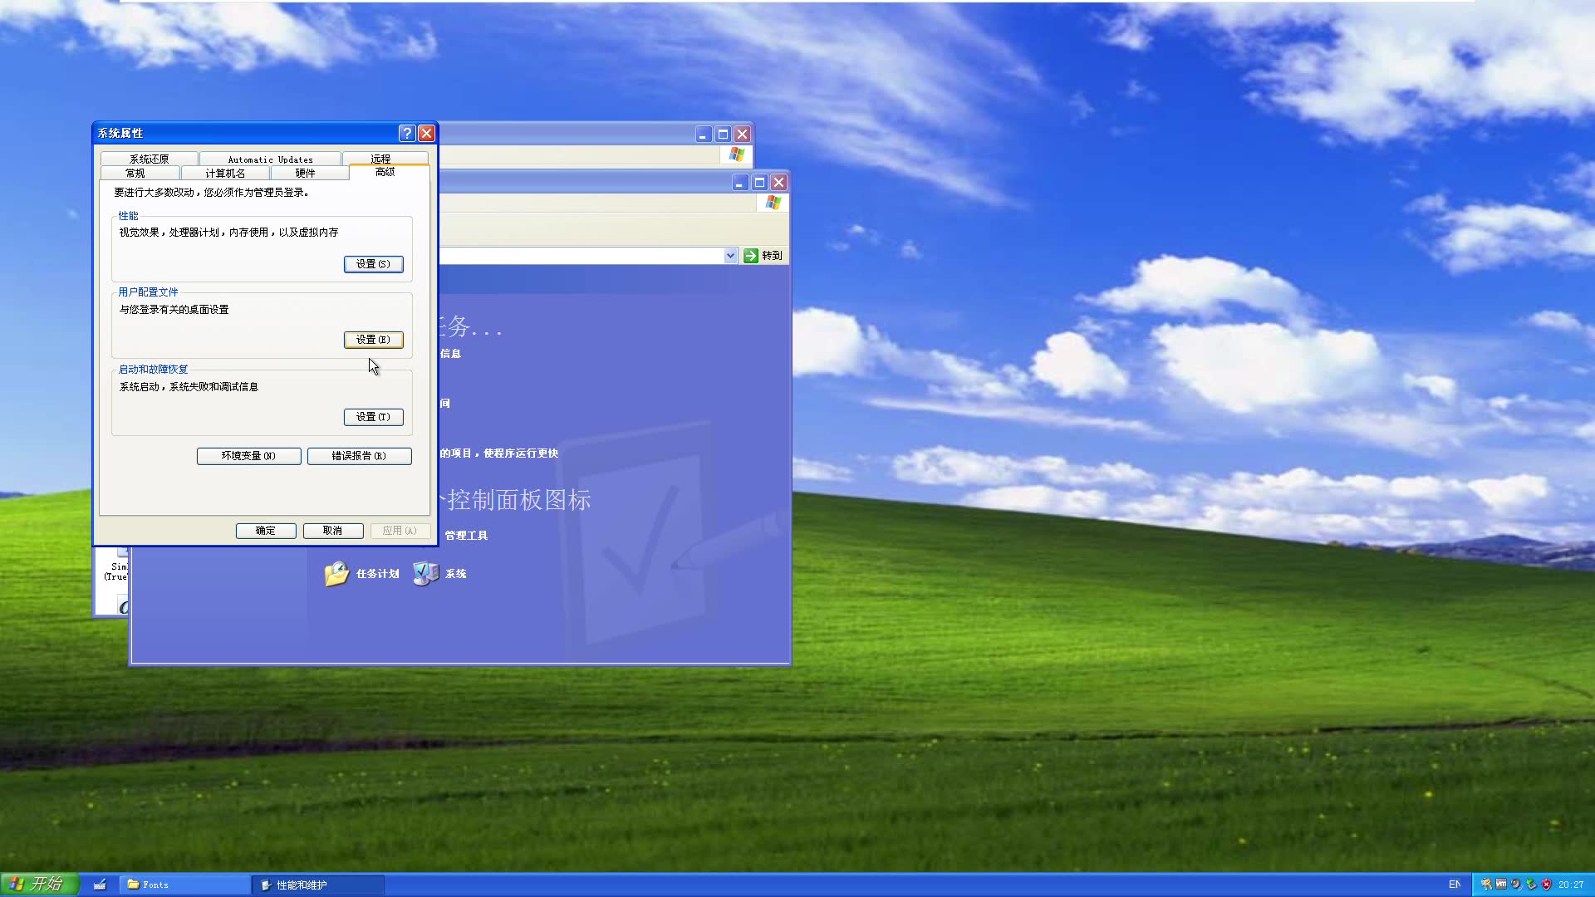Click the red security shield tray icon
1595x897 pixels.
point(1546,885)
